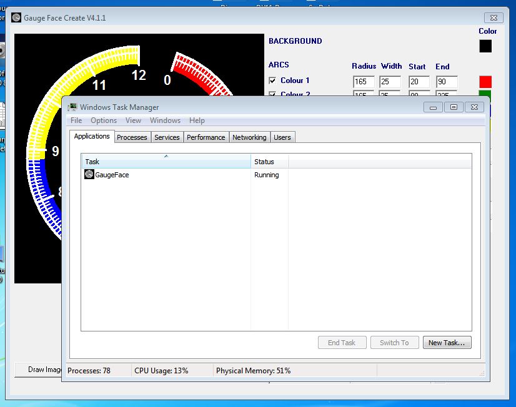Open the Options menu in Task Manager
Screen dimensions: 516x407
[104, 120]
